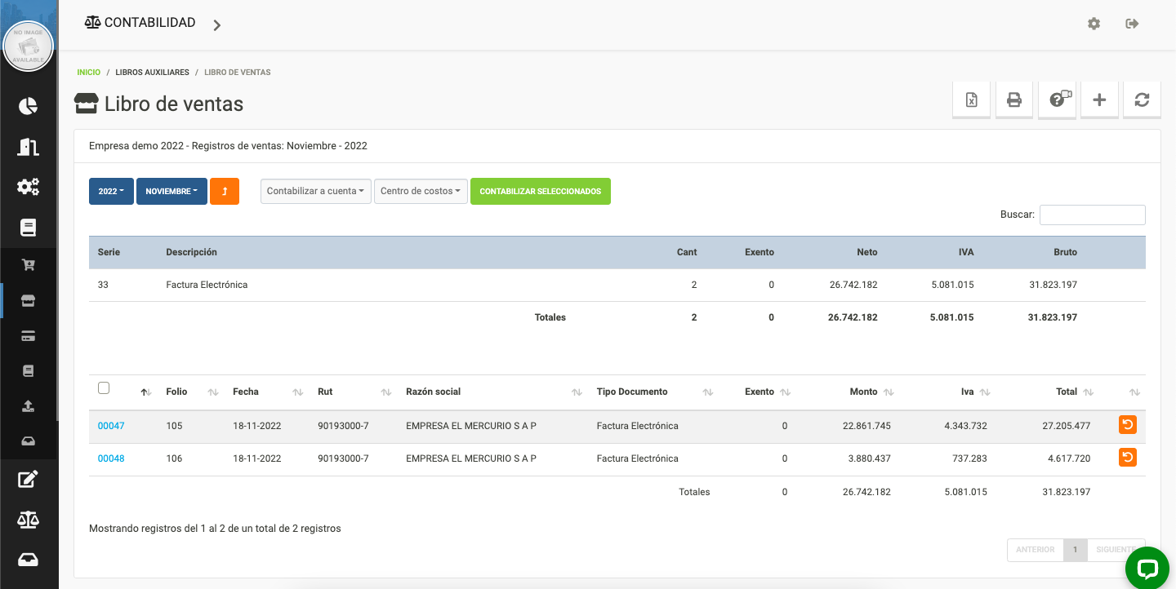This screenshot has height=589, width=1176.
Task: Click the logout icon in top bar
Action: (1132, 24)
